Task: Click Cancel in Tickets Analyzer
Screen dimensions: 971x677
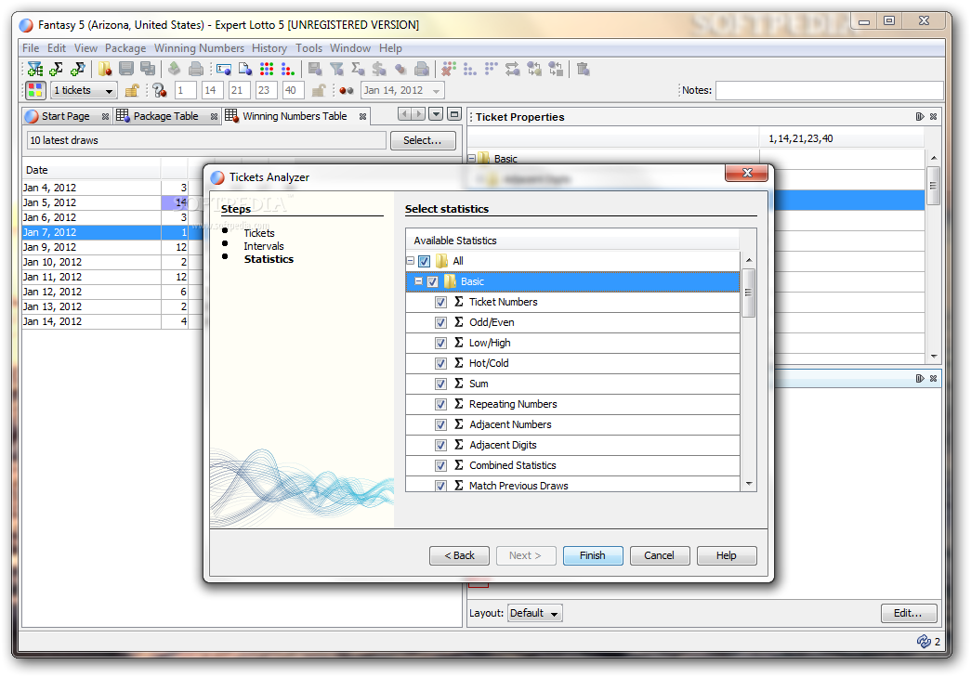Action: click(x=660, y=555)
